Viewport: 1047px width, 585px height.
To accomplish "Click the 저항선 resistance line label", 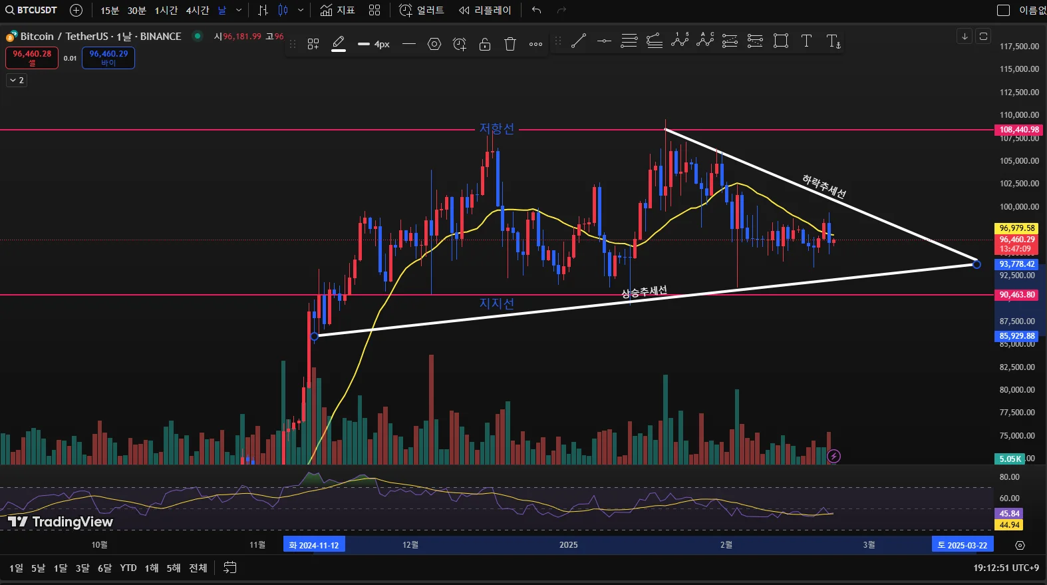I will (497, 128).
